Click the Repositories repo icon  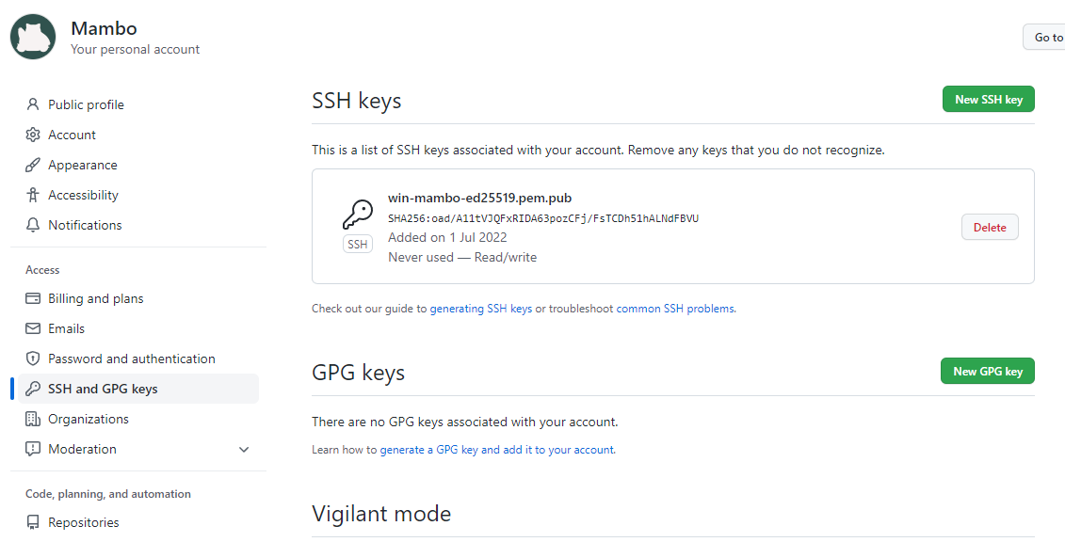pyautogui.click(x=33, y=522)
